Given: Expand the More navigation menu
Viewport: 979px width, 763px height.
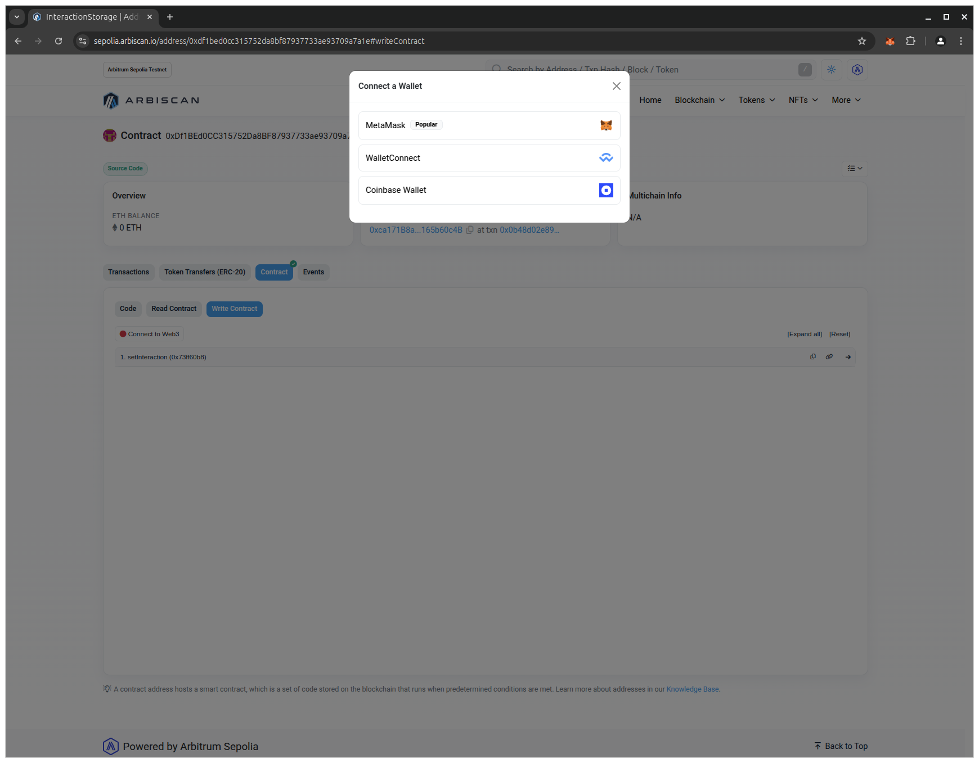Looking at the screenshot, I should [846, 100].
